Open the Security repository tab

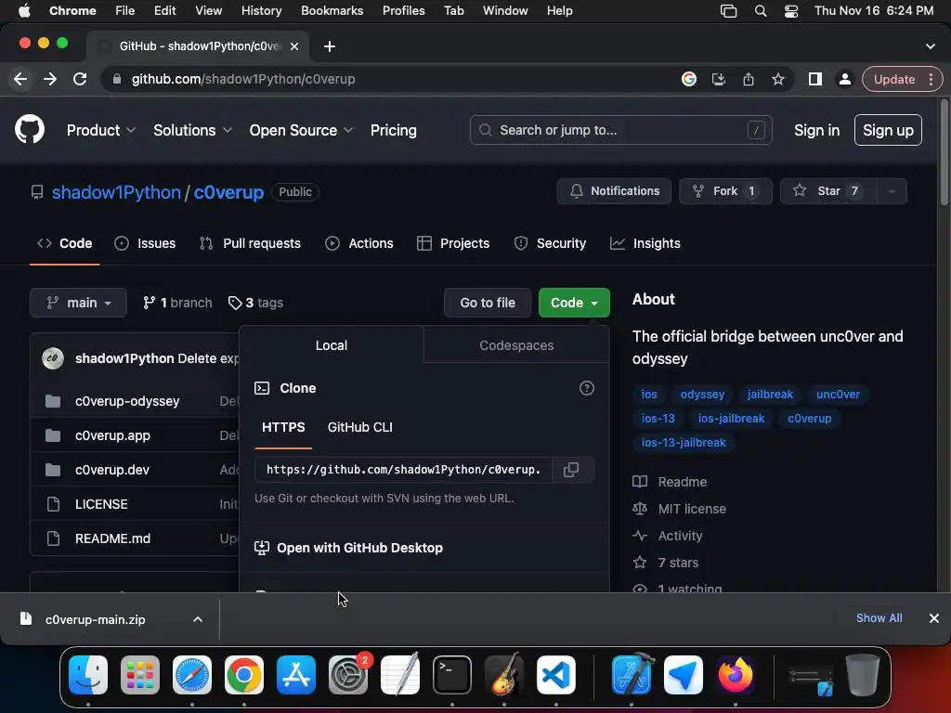coord(550,244)
